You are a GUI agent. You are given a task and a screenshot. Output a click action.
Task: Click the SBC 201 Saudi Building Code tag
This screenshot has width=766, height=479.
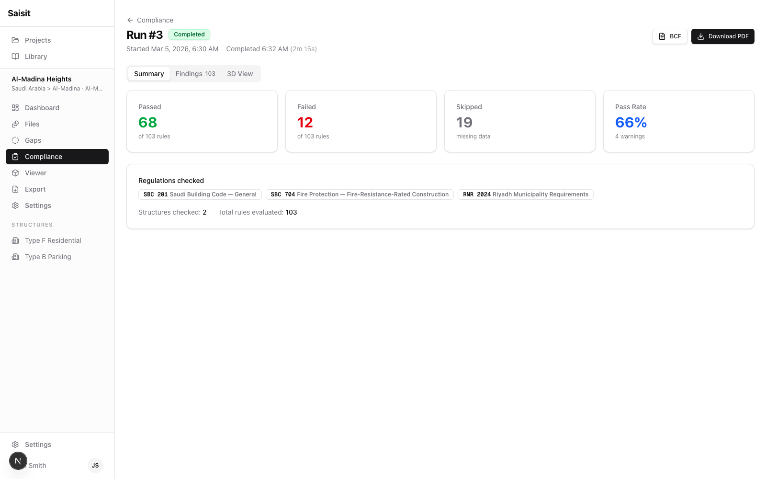(200, 194)
